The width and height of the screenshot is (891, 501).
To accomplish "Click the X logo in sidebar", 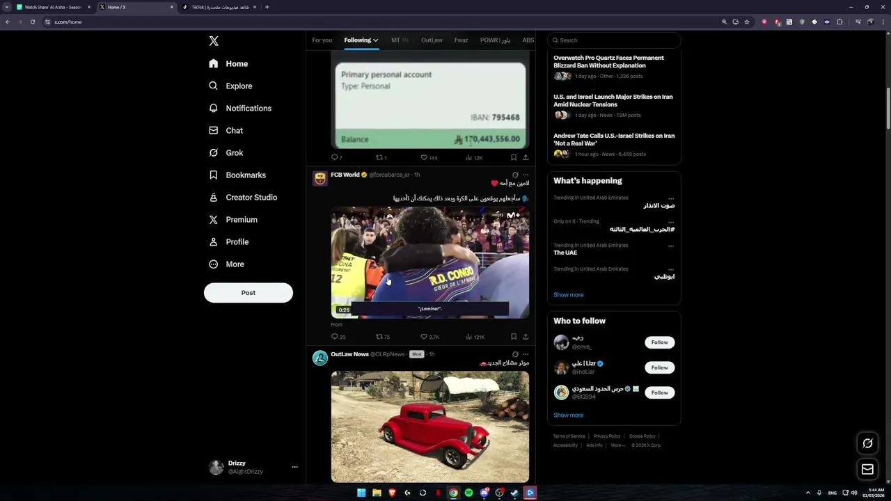I will pyautogui.click(x=214, y=41).
